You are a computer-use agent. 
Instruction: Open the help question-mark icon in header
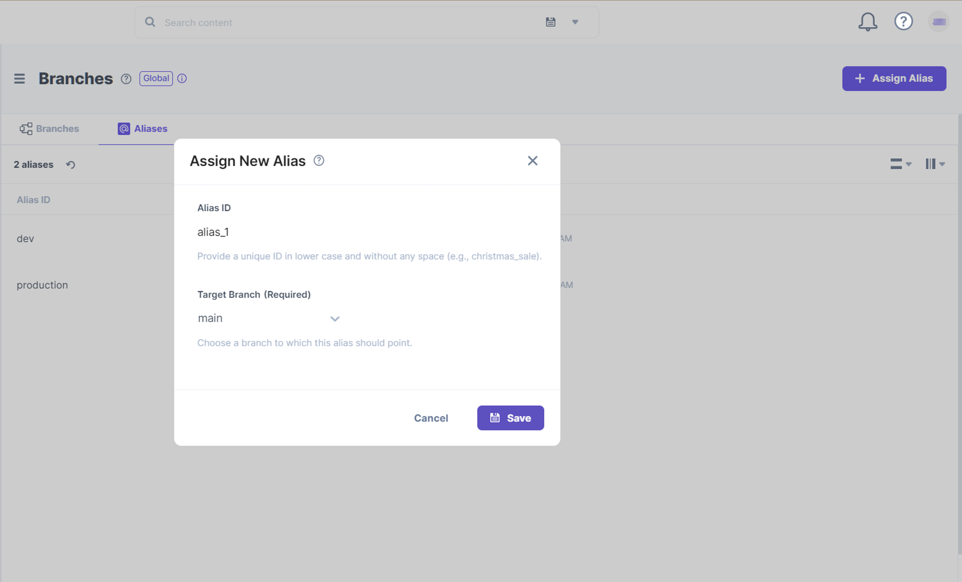point(903,22)
